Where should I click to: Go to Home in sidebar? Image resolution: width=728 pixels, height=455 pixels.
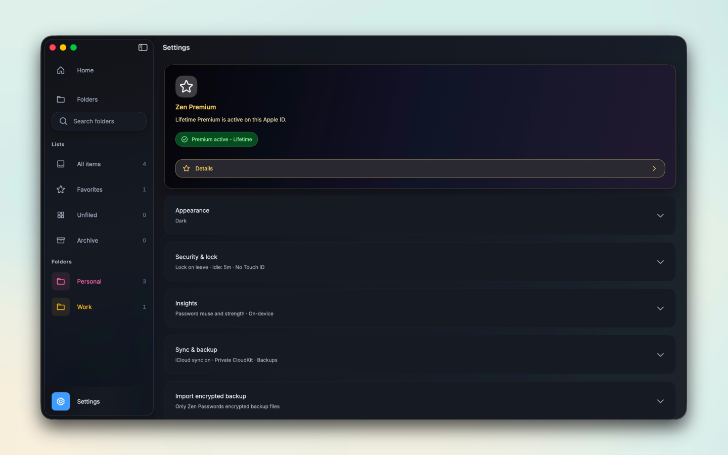point(85,70)
